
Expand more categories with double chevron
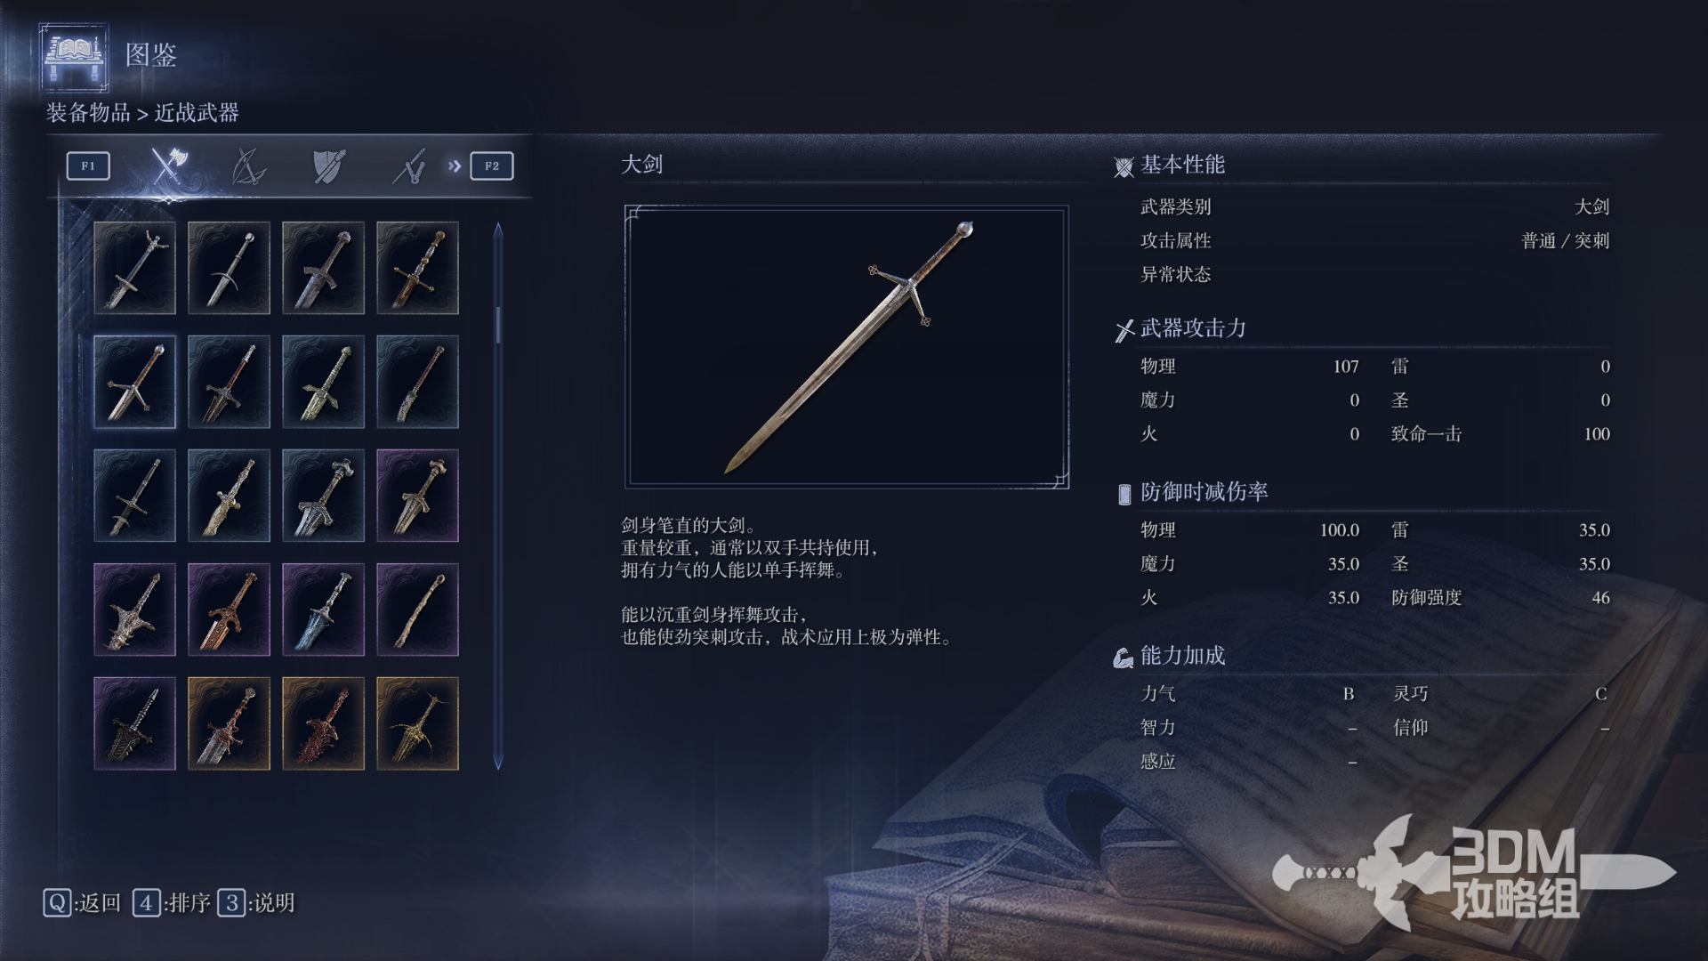(455, 166)
